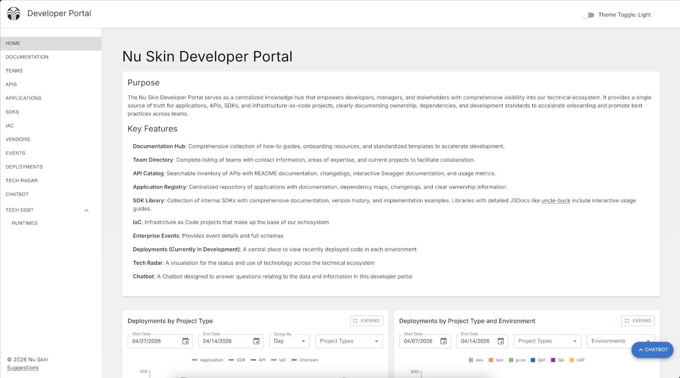This screenshot has height=378, width=680.
Task: Toggle SDK series in chart legend
Action: [237, 360]
